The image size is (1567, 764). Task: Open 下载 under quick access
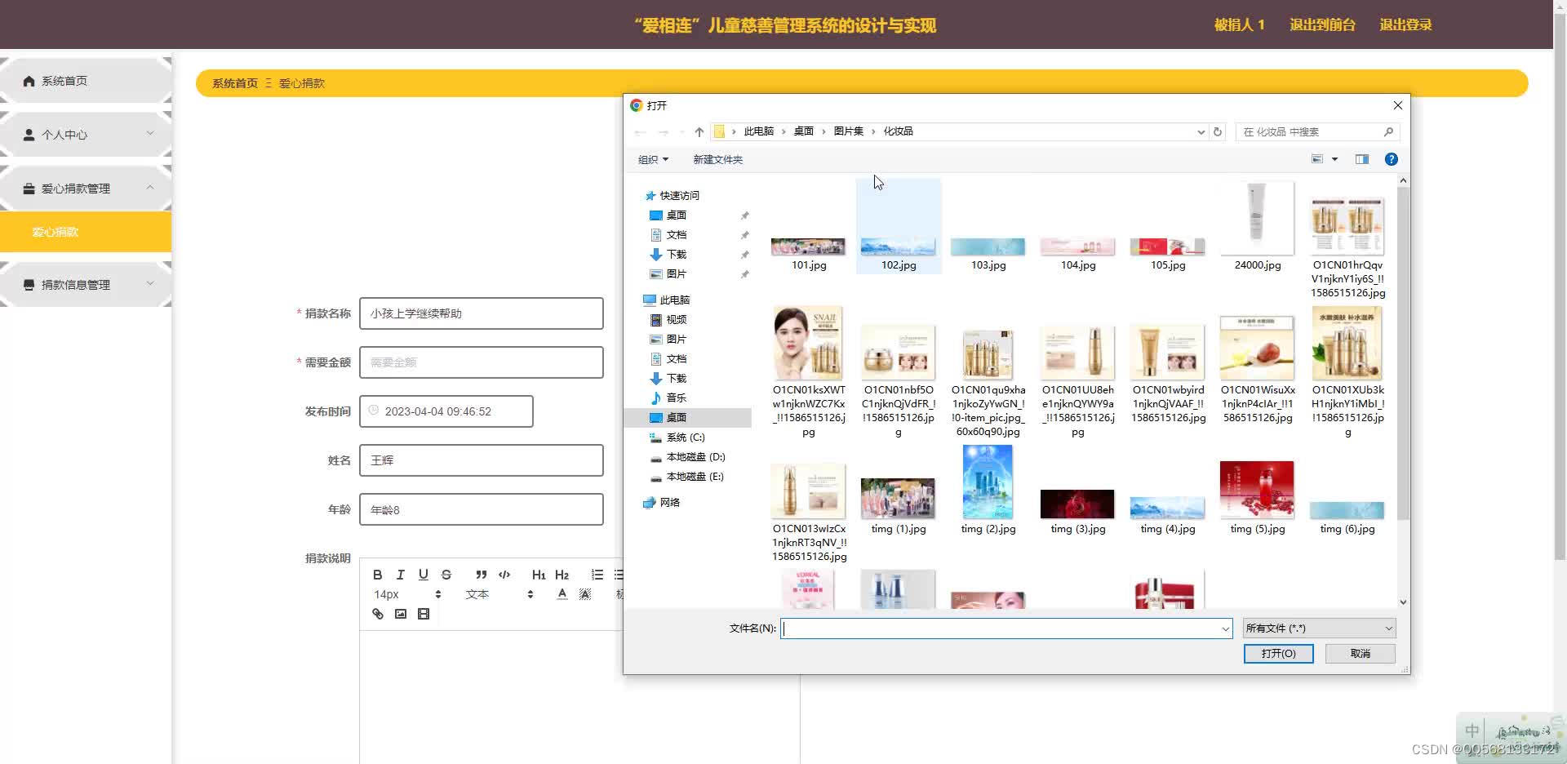[x=676, y=255]
